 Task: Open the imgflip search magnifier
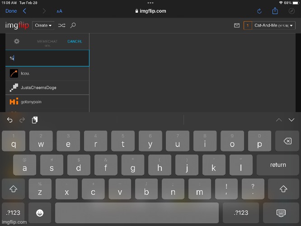[73, 25]
